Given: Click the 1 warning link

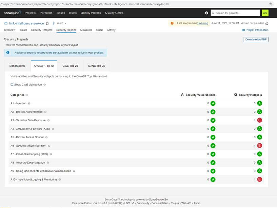Looking at the screenshot, I should (x=202, y=23).
